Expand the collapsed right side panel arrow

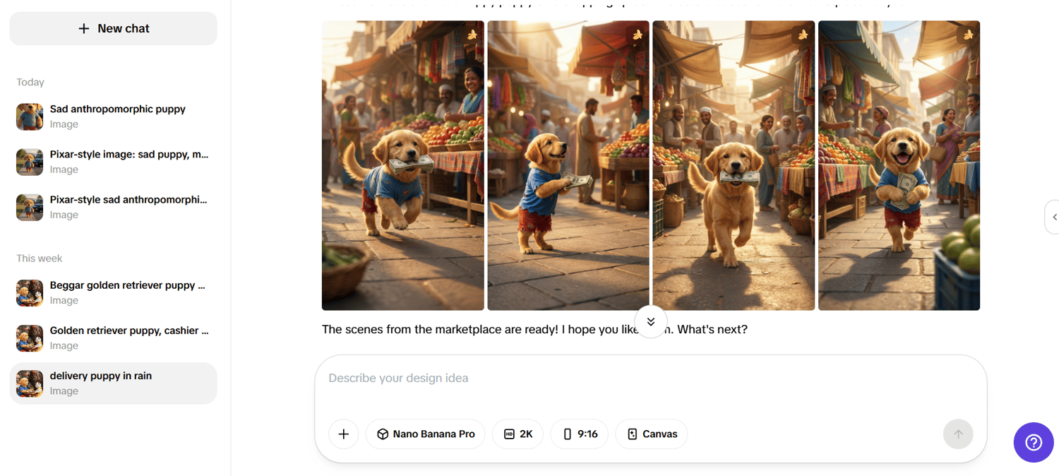coord(1053,217)
